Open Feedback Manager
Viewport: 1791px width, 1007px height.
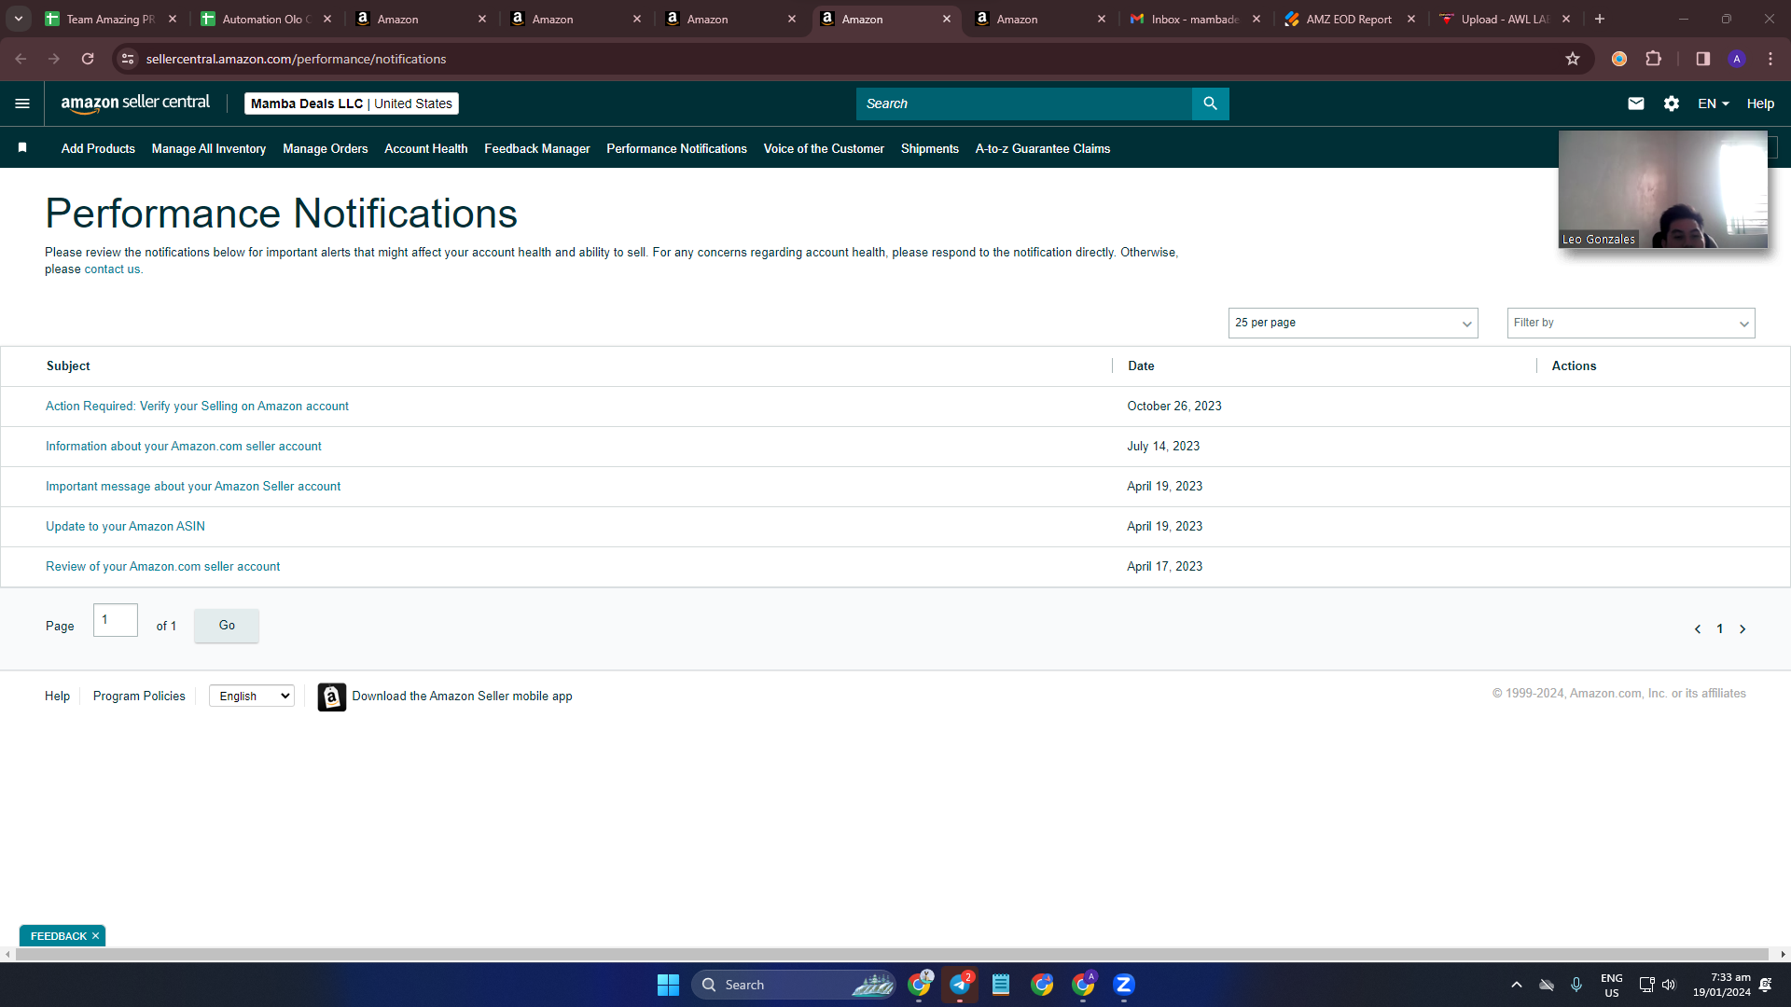(537, 148)
